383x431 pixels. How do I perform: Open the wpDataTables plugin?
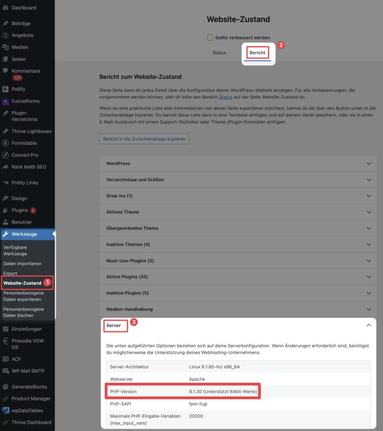tap(26, 410)
